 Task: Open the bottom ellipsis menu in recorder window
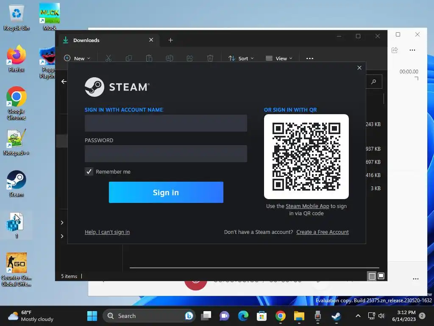(416, 279)
